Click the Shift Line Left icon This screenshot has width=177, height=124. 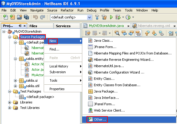pos(171,33)
